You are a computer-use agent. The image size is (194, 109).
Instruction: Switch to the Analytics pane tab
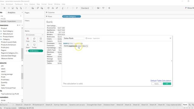[12, 12]
